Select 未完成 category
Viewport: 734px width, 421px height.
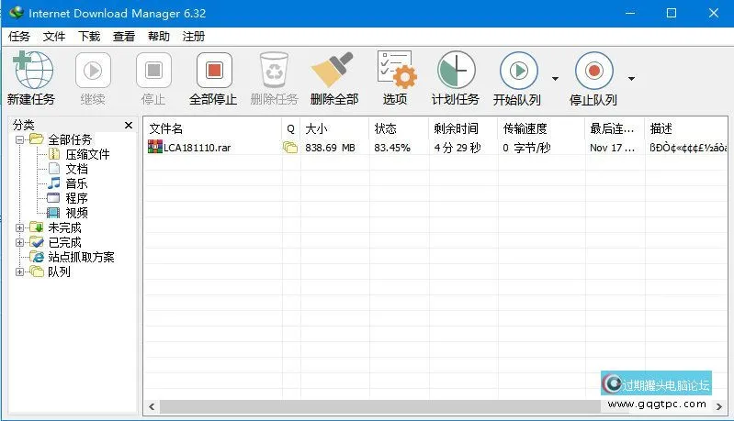64,228
